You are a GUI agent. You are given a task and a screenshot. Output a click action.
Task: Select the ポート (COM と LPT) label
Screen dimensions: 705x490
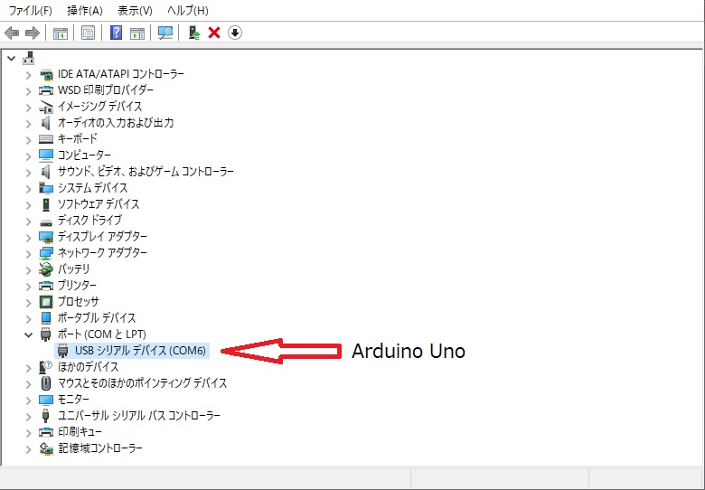[x=102, y=335]
